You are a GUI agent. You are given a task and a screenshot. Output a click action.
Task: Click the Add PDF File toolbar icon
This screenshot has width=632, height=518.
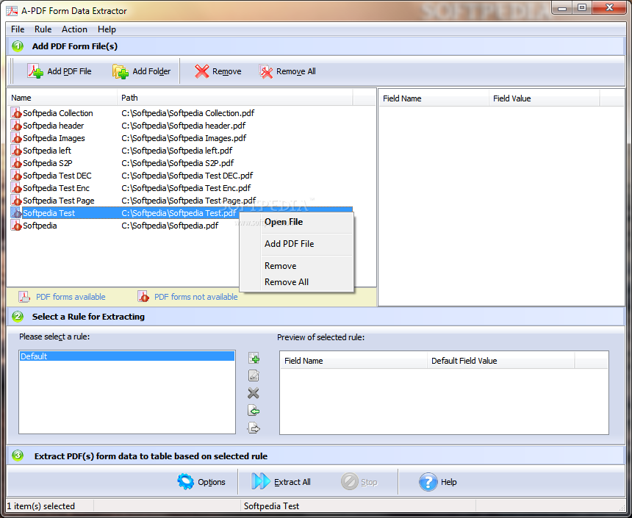[35, 71]
